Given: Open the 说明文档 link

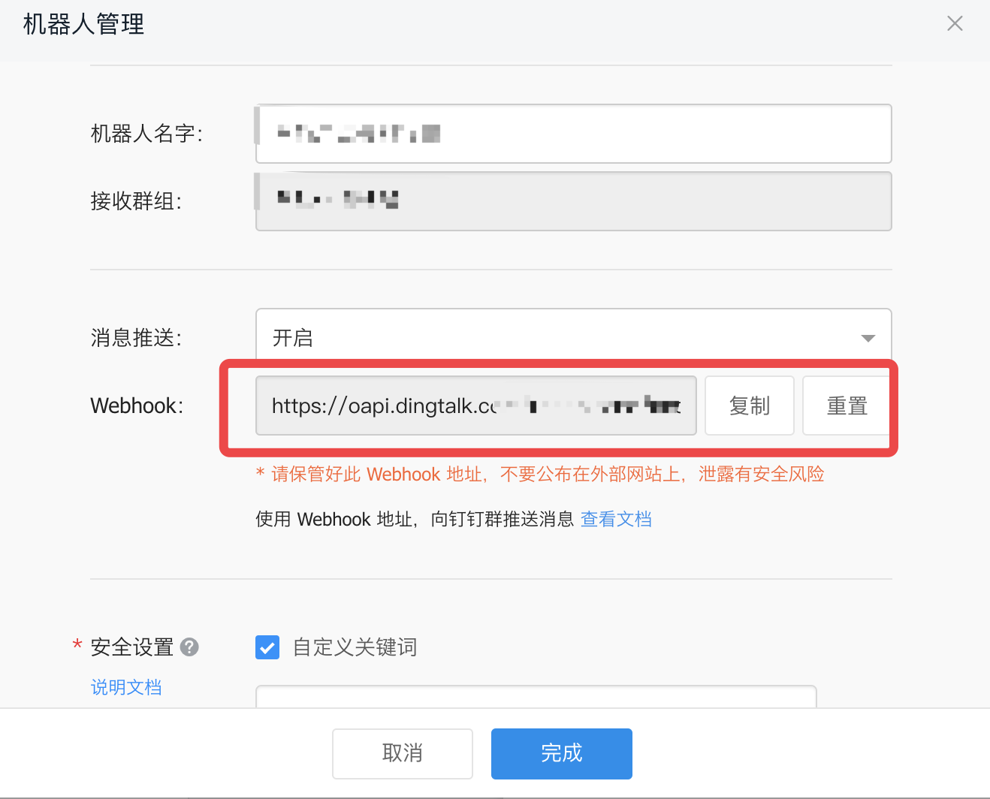Looking at the screenshot, I should pyautogui.click(x=126, y=687).
